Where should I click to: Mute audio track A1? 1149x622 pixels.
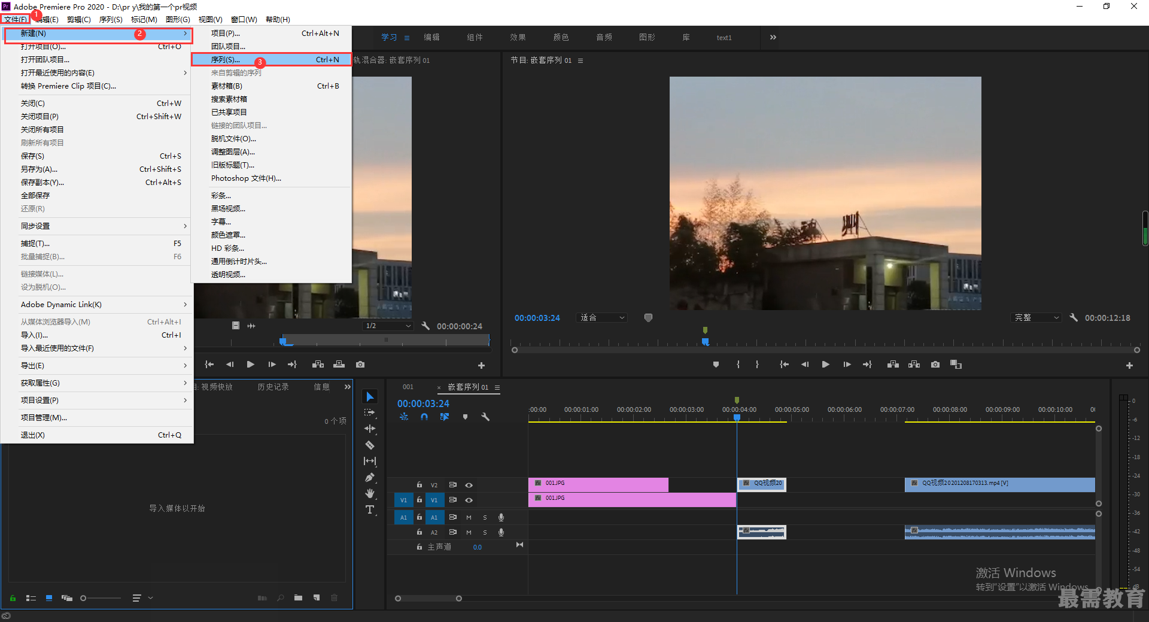click(469, 517)
